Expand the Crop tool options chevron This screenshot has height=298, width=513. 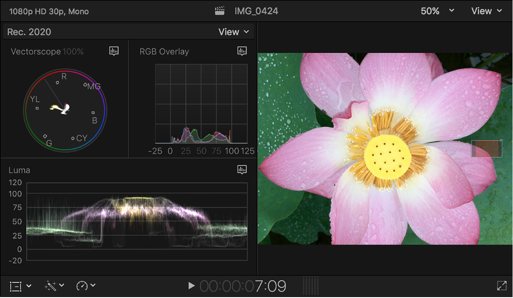pyautogui.click(x=29, y=286)
